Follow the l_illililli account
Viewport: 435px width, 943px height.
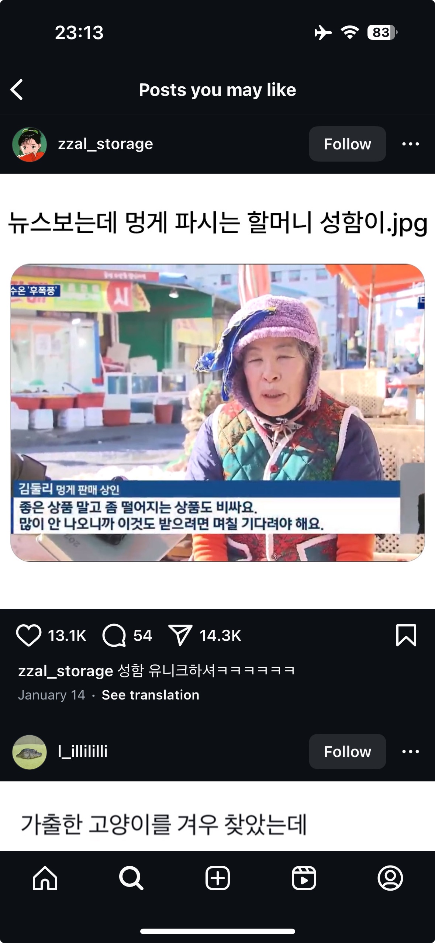point(347,752)
